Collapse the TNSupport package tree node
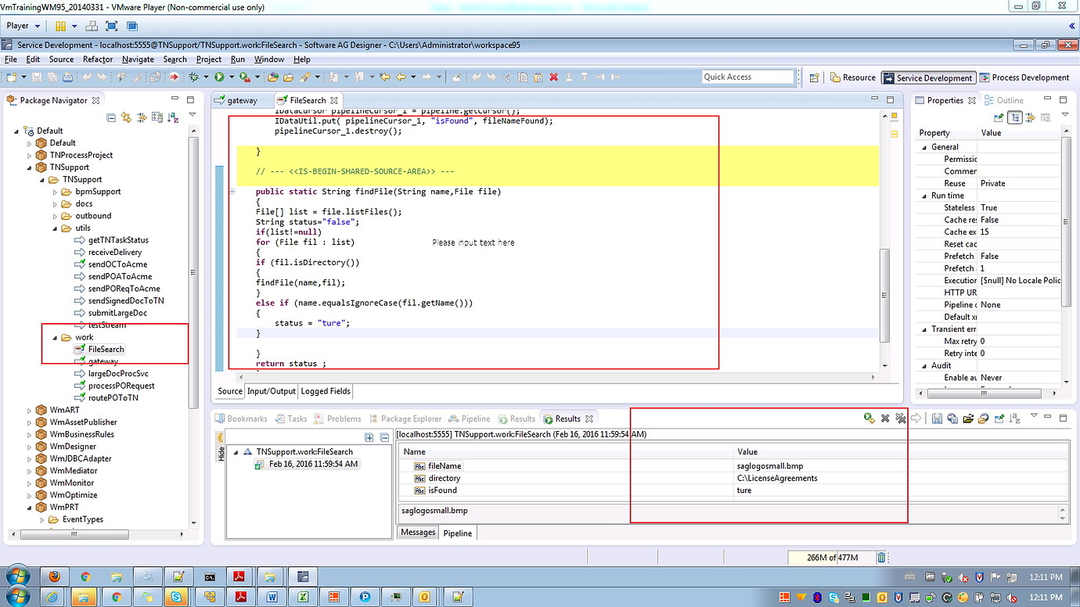Viewport: 1080px width, 607px height. (x=30, y=167)
